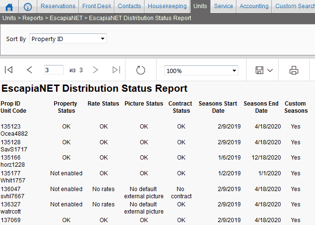
Task: Click Prop ID 136047
Action: coord(11,189)
